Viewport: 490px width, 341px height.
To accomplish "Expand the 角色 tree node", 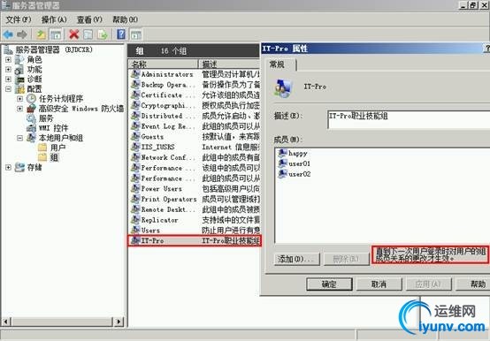I will (9, 59).
